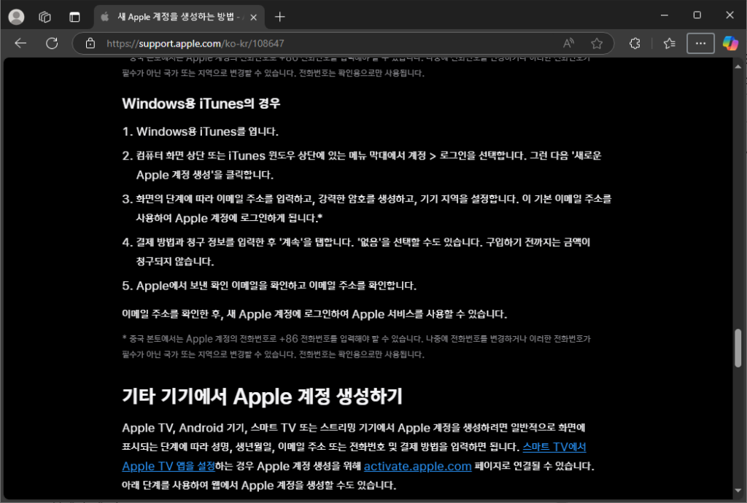Screen dimensions: 747x503
Task: Close the Apple support tab
Action: (x=253, y=17)
